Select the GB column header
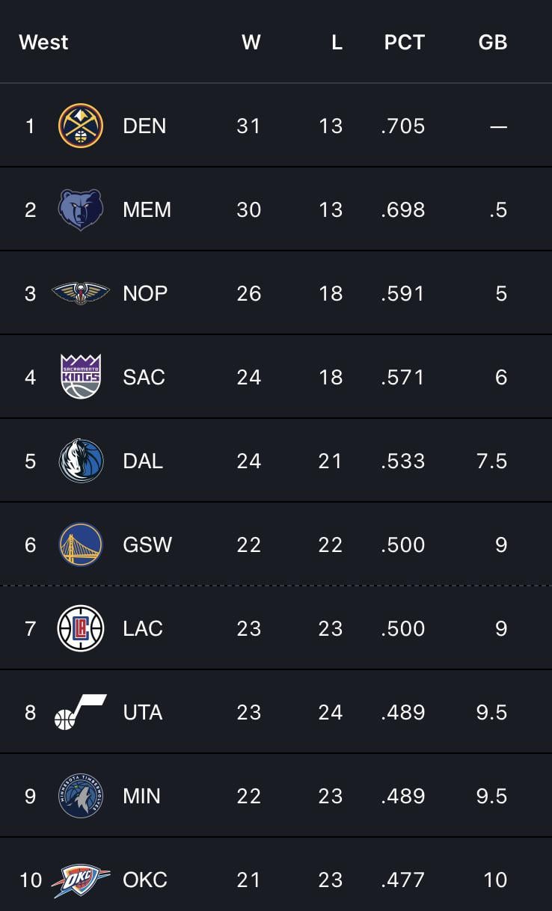This screenshot has height=911, width=552. 492,43
